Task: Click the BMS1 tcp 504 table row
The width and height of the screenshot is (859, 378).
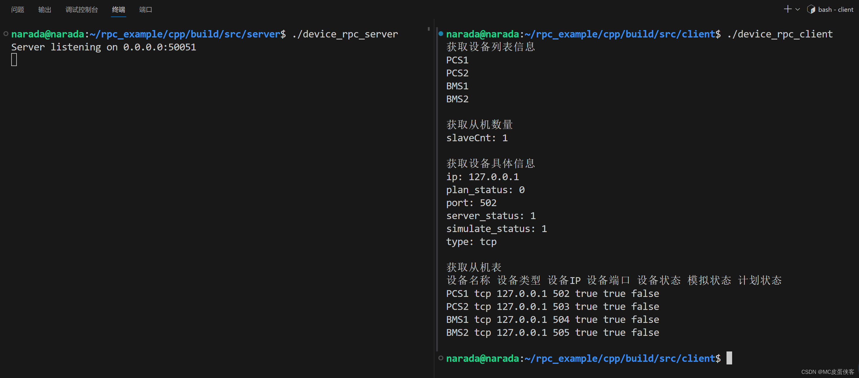Action: [552, 320]
